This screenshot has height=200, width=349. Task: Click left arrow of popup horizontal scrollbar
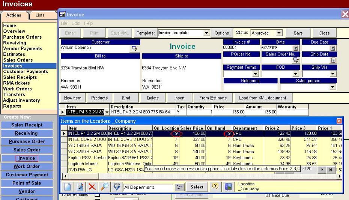[65, 176]
